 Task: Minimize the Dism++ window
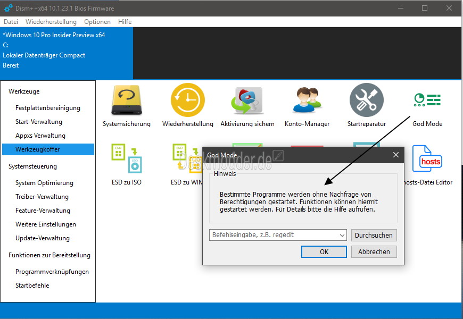click(x=401, y=8)
